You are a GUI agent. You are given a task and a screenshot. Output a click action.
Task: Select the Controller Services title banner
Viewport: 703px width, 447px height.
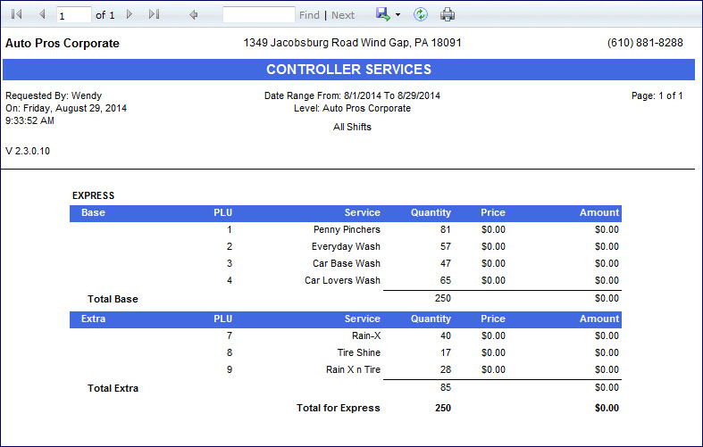pos(348,70)
